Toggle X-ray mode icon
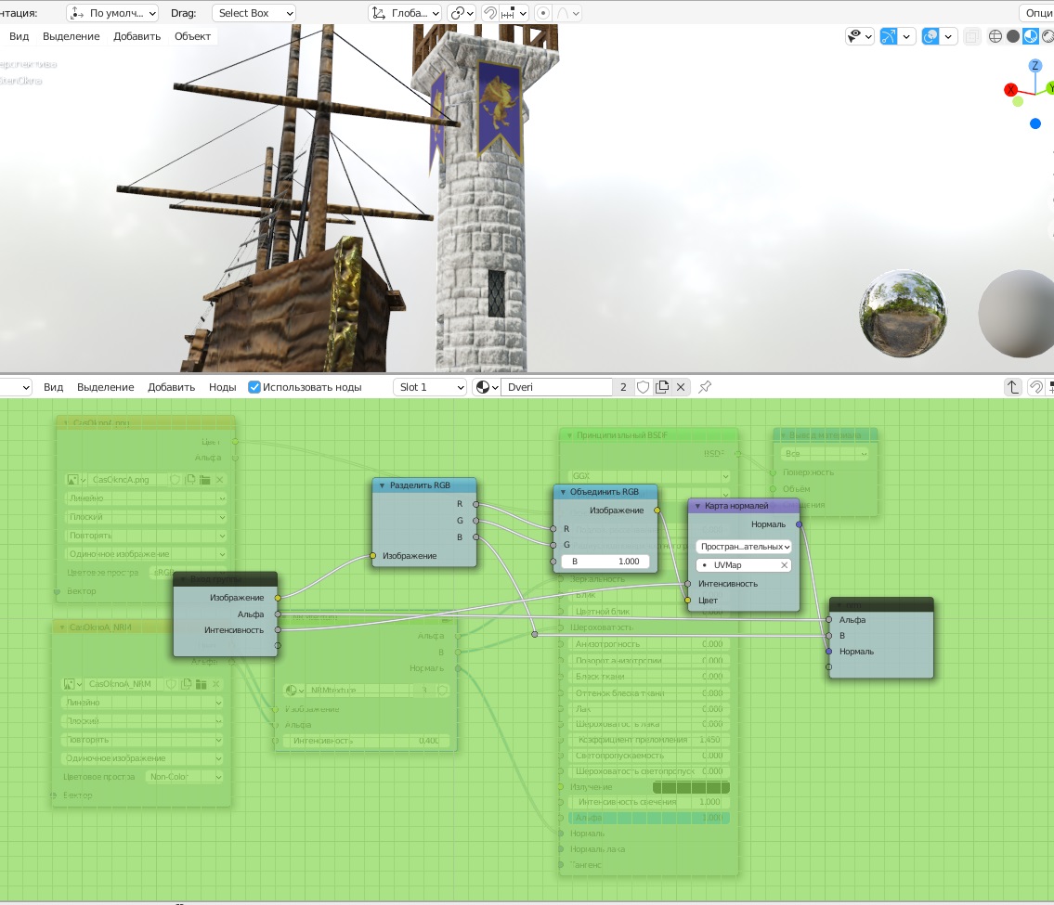 point(972,36)
